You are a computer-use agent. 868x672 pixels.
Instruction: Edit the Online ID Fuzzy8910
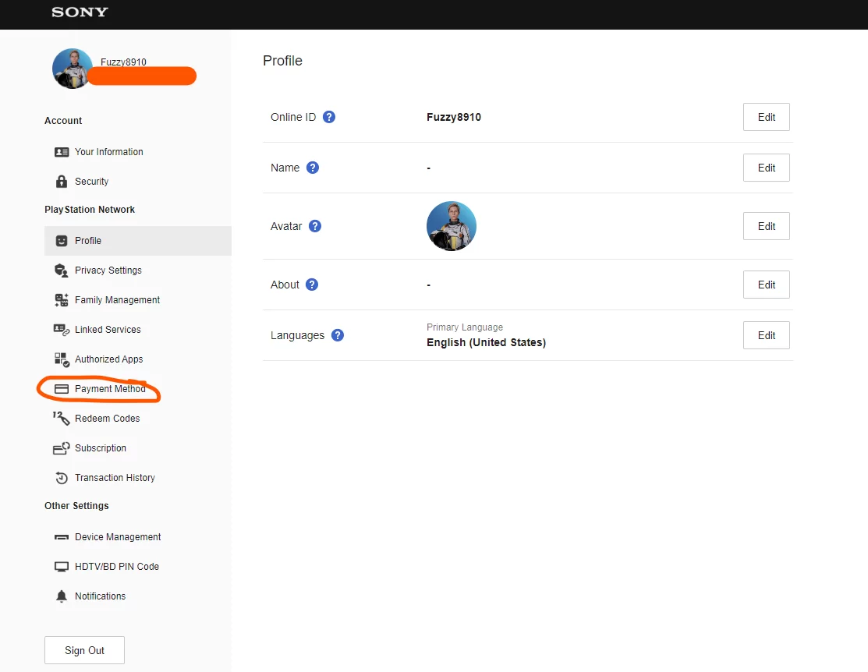tap(766, 117)
